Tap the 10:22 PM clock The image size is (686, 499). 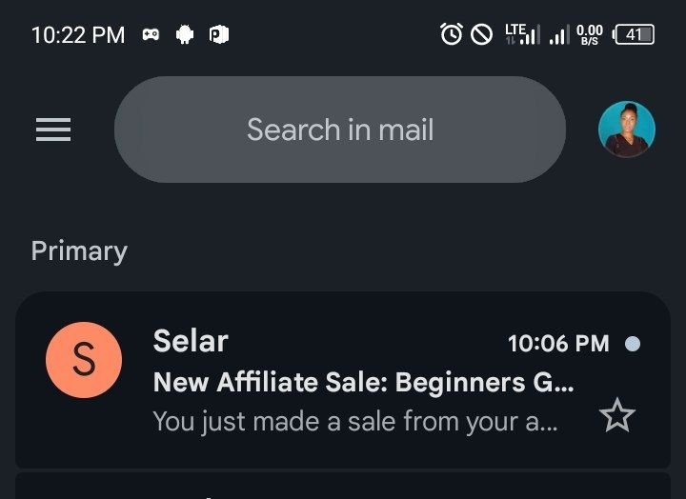78,35
